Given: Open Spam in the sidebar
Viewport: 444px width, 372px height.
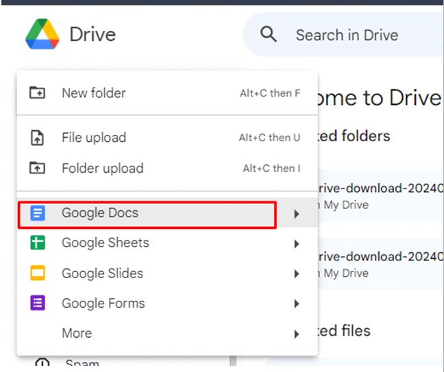Looking at the screenshot, I should [x=82, y=362].
